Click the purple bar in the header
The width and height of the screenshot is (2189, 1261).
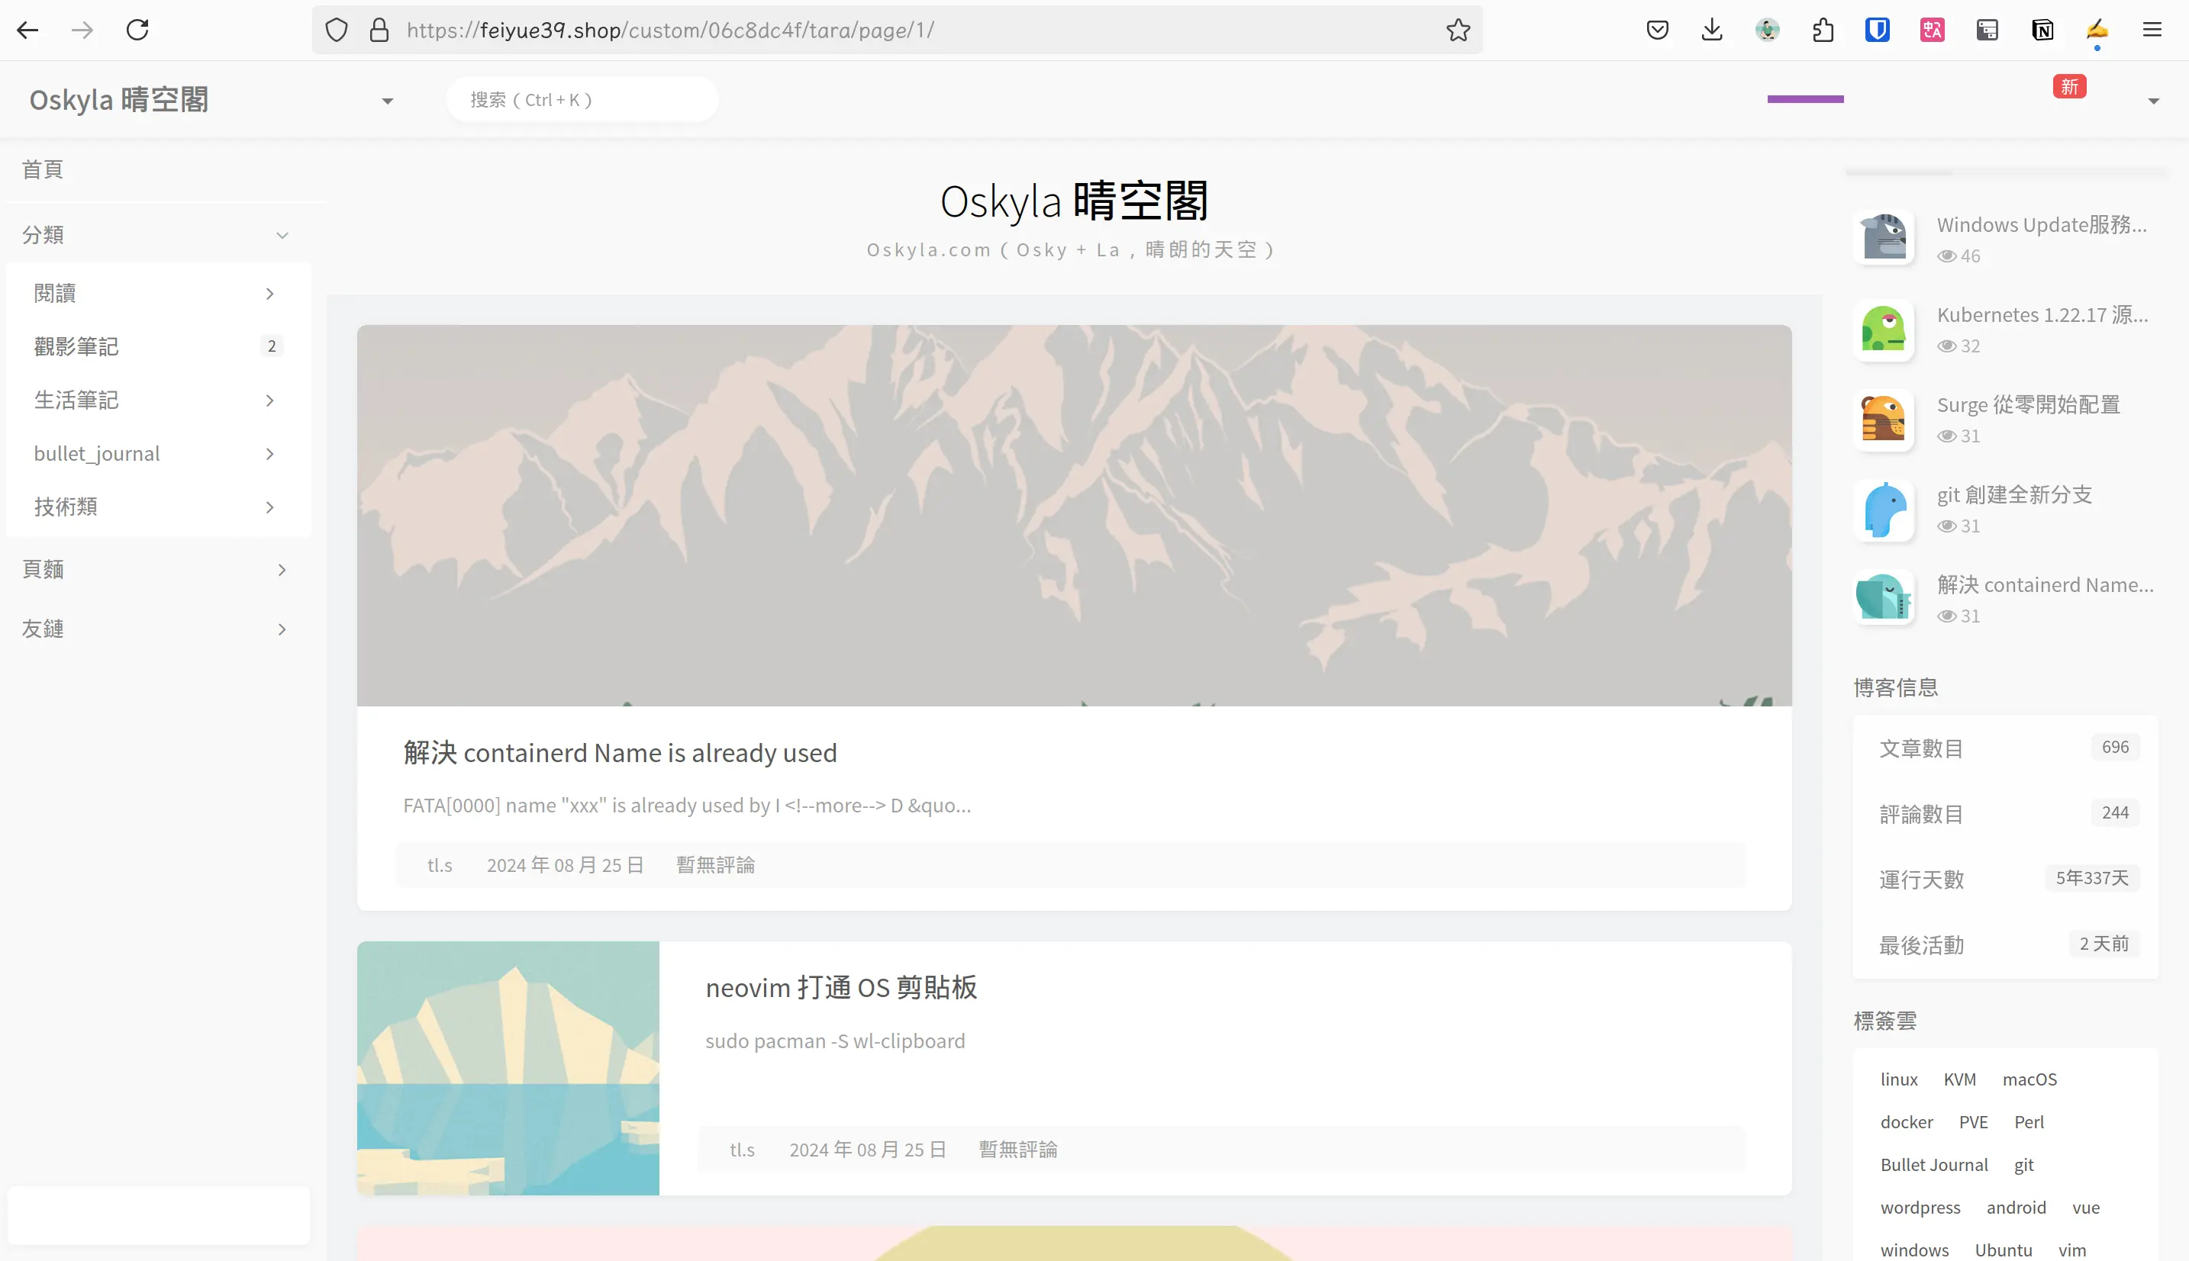click(x=1805, y=100)
